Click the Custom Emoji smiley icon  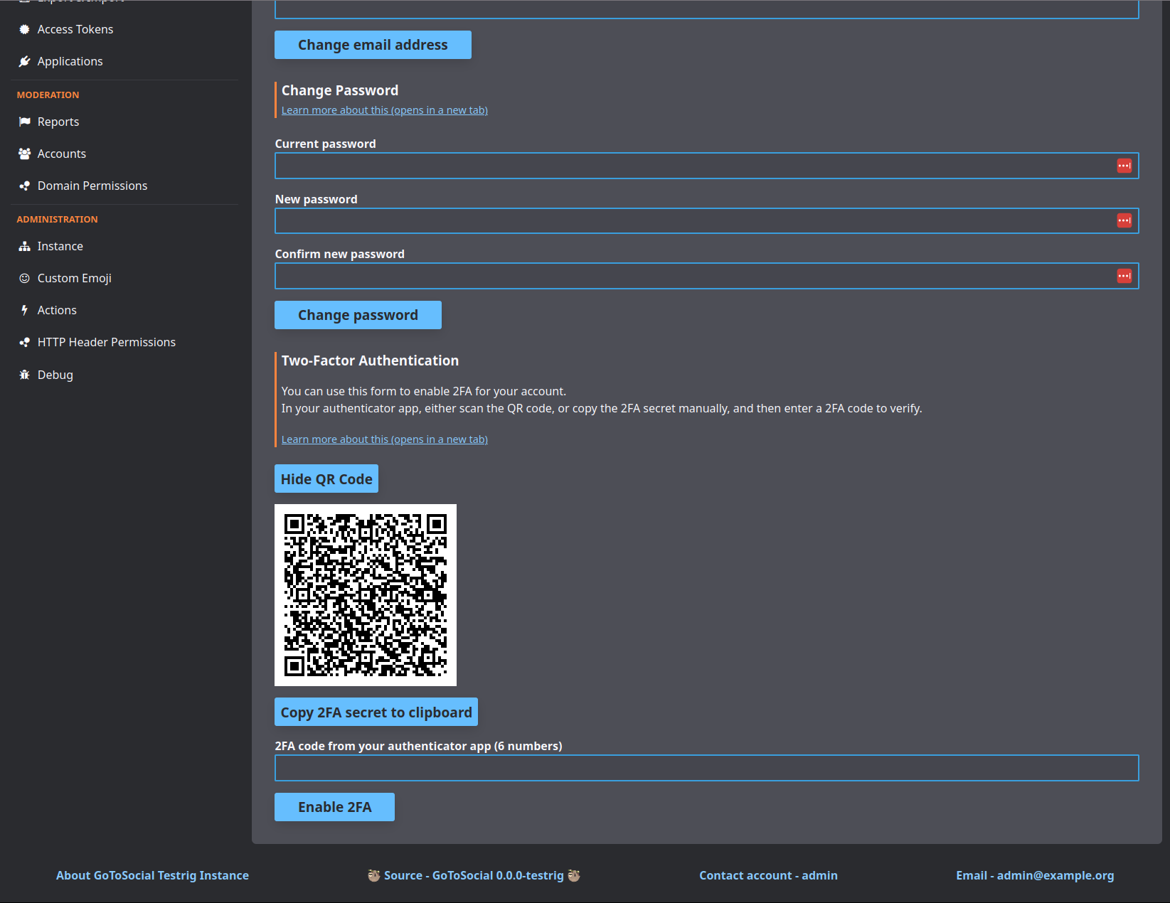pyautogui.click(x=24, y=278)
